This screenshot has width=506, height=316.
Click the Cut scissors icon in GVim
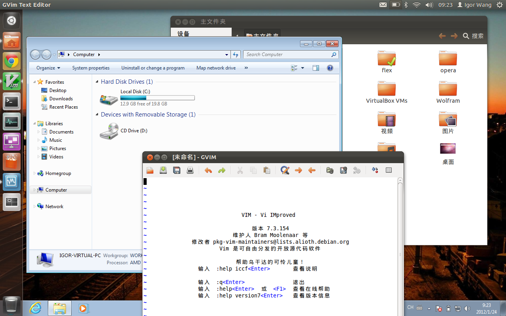[240, 170]
